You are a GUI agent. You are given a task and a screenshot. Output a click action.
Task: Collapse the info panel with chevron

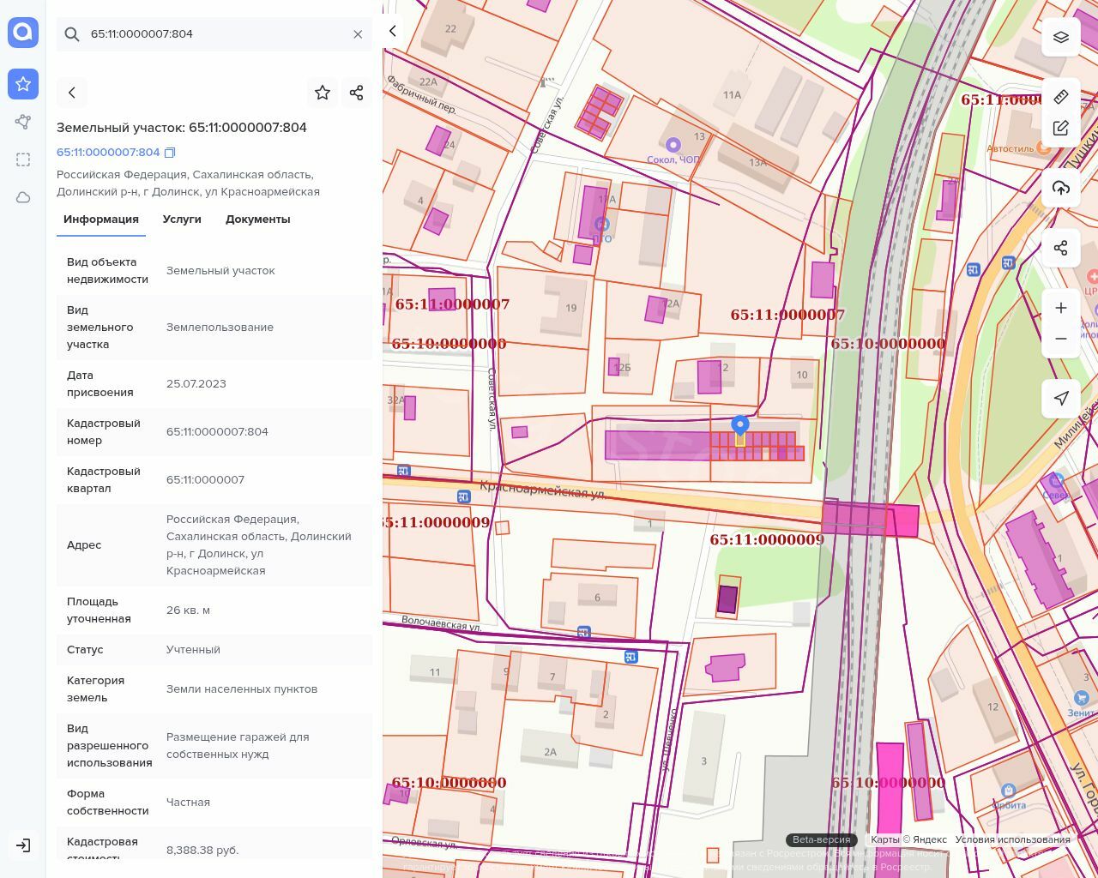393,31
